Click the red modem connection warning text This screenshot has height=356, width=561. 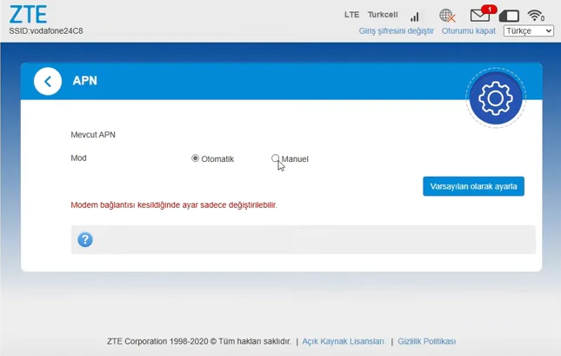[174, 205]
